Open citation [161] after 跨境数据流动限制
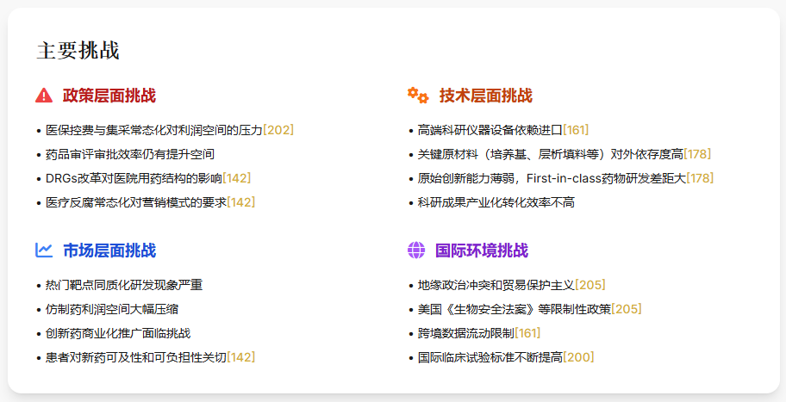Image resolution: width=786 pixels, height=402 pixels. pos(527,333)
